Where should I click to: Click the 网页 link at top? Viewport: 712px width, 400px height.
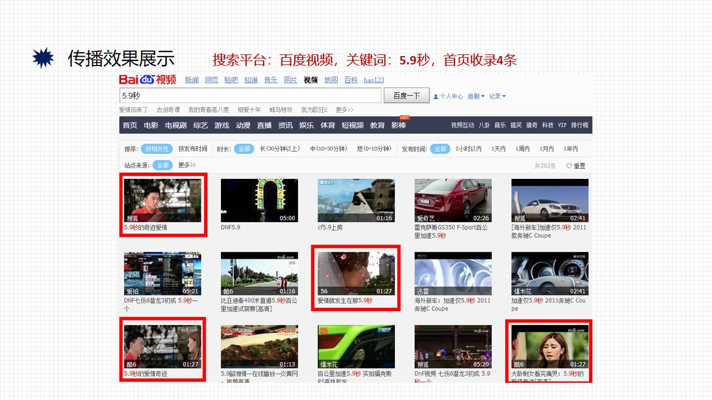pyautogui.click(x=211, y=80)
